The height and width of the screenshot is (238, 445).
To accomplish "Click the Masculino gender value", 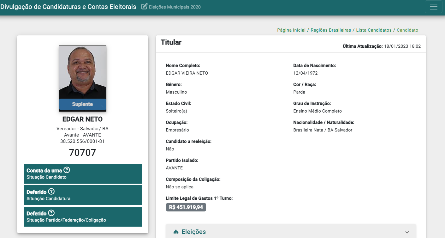I will [x=176, y=92].
